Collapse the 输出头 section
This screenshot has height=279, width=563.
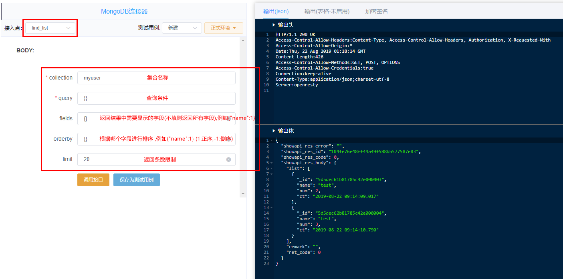click(x=273, y=25)
